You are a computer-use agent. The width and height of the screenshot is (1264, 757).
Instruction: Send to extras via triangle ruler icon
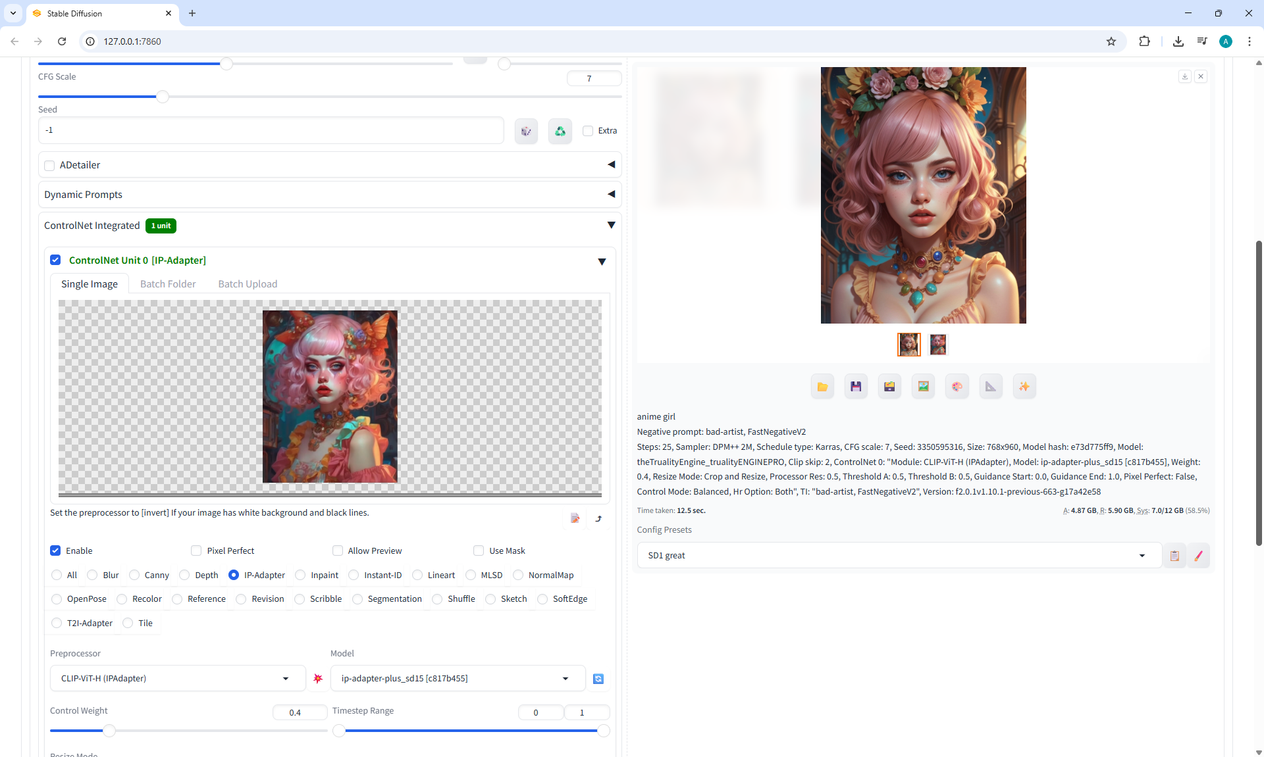pos(991,387)
